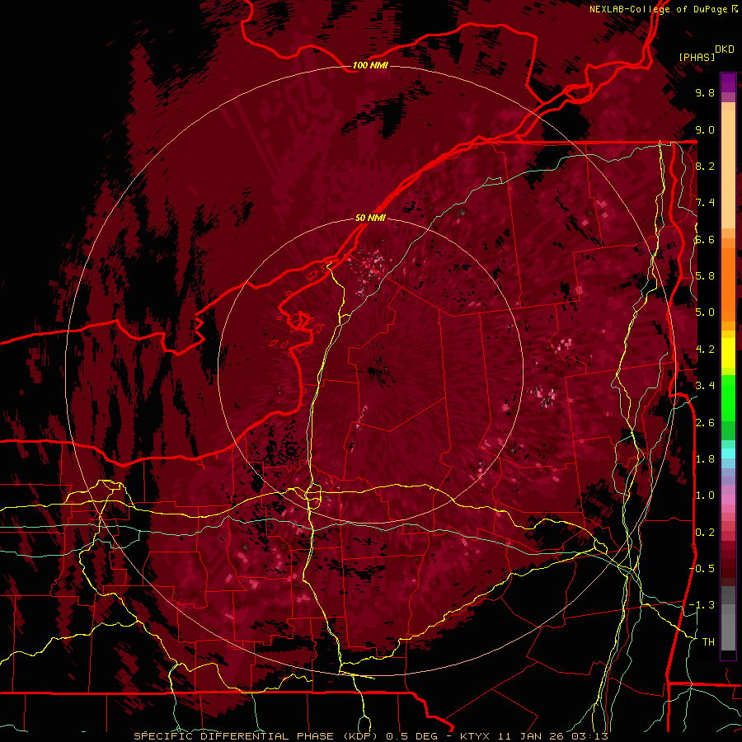This screenshot has width=742, height=742.
Task: Click the 50 NMI range ring label
Action: click(370, 218)
